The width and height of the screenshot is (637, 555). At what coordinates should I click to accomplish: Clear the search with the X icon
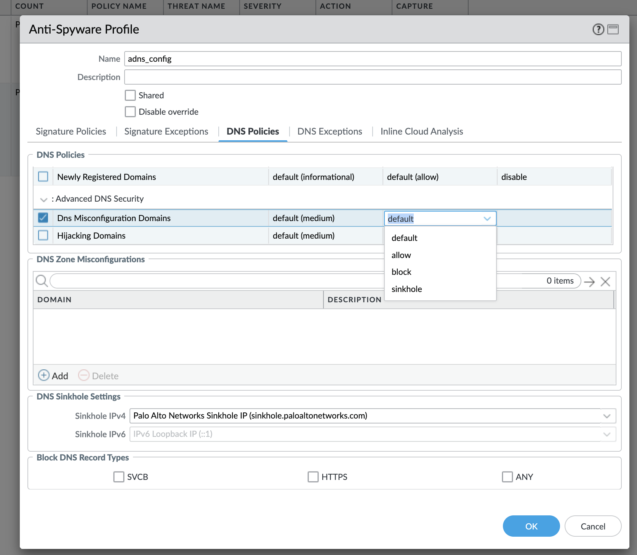pyautogui.click(x=605, y=282)
